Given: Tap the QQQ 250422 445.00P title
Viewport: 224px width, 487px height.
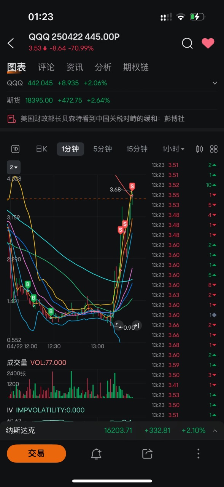Looking at the screenshot, I should coord(74,37).
